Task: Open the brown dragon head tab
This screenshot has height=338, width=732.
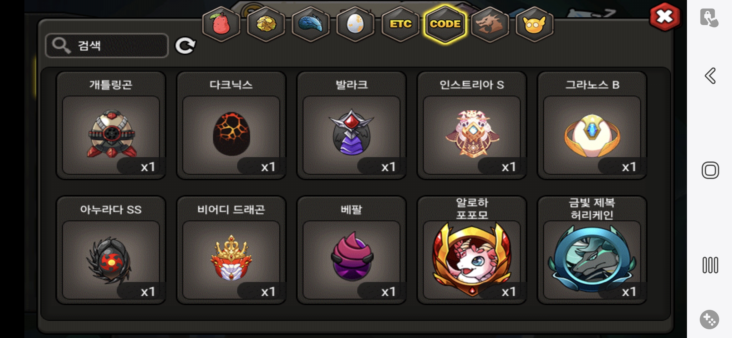Action: (x=490, y=24)
